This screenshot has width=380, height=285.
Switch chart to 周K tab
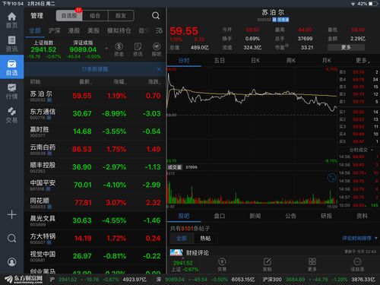tap(291, 61)
